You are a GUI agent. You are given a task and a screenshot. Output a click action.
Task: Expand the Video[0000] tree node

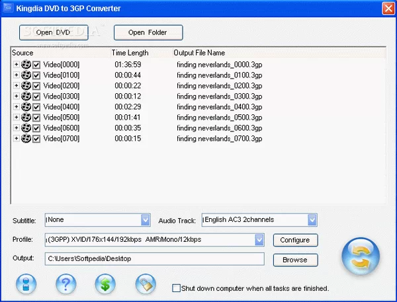(x=16, y=65)
